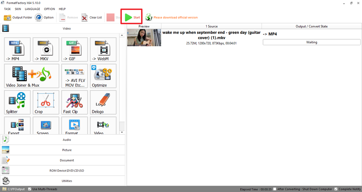Choose the -> MP4 conversion icon
The image size is (362, 192).
17,50
